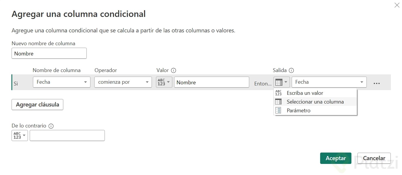This screenshot has width=402, height=175.
Task: Click the table icon beside Seleccionar una columna
Action: pyautogui.click(x=278, y=102)
